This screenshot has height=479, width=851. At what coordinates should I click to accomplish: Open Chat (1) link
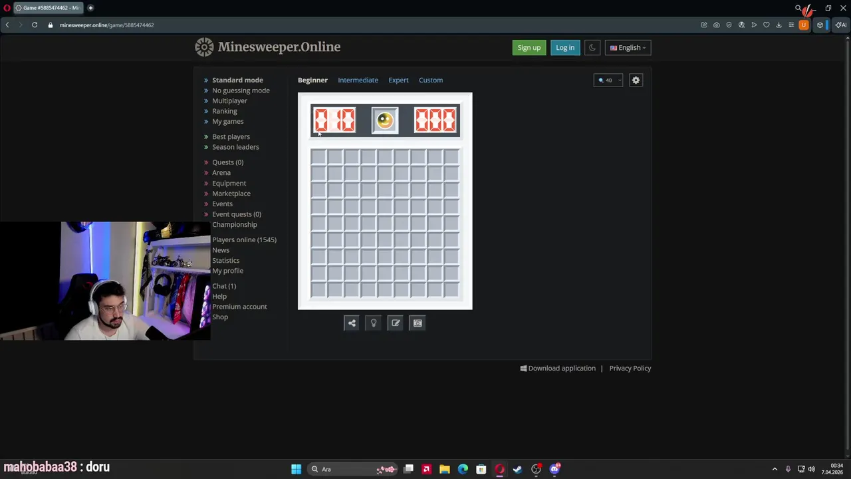224,286
